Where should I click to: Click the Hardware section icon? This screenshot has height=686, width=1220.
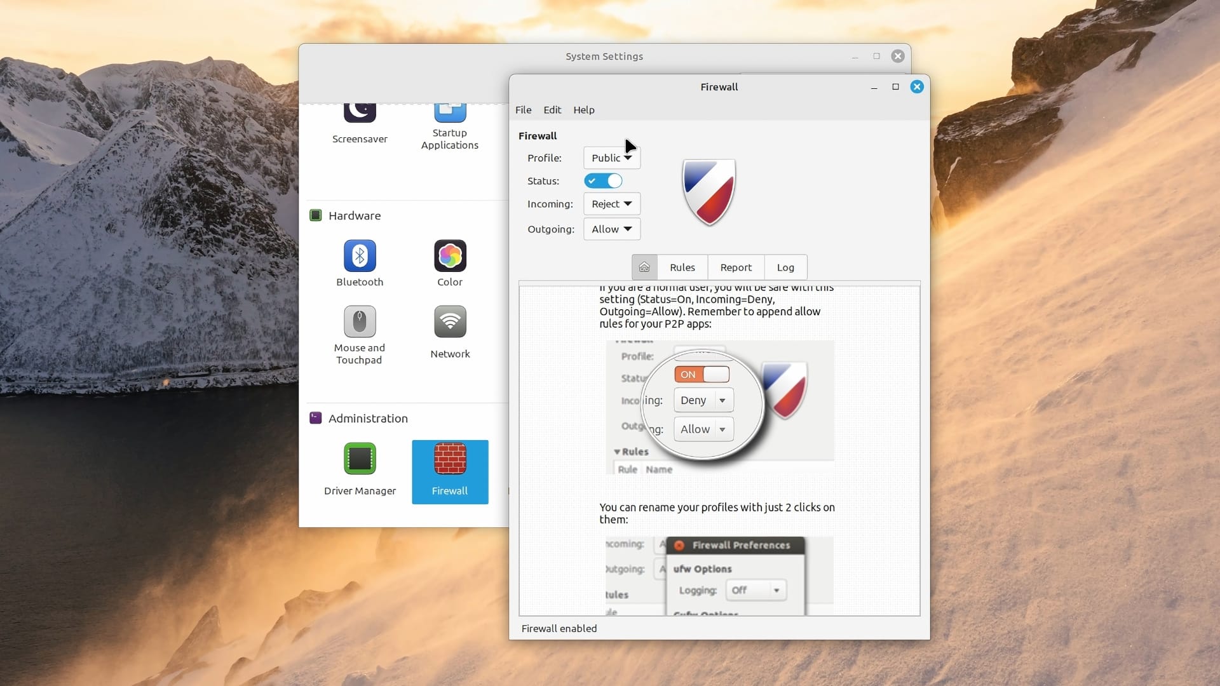(x=315, y=215)
